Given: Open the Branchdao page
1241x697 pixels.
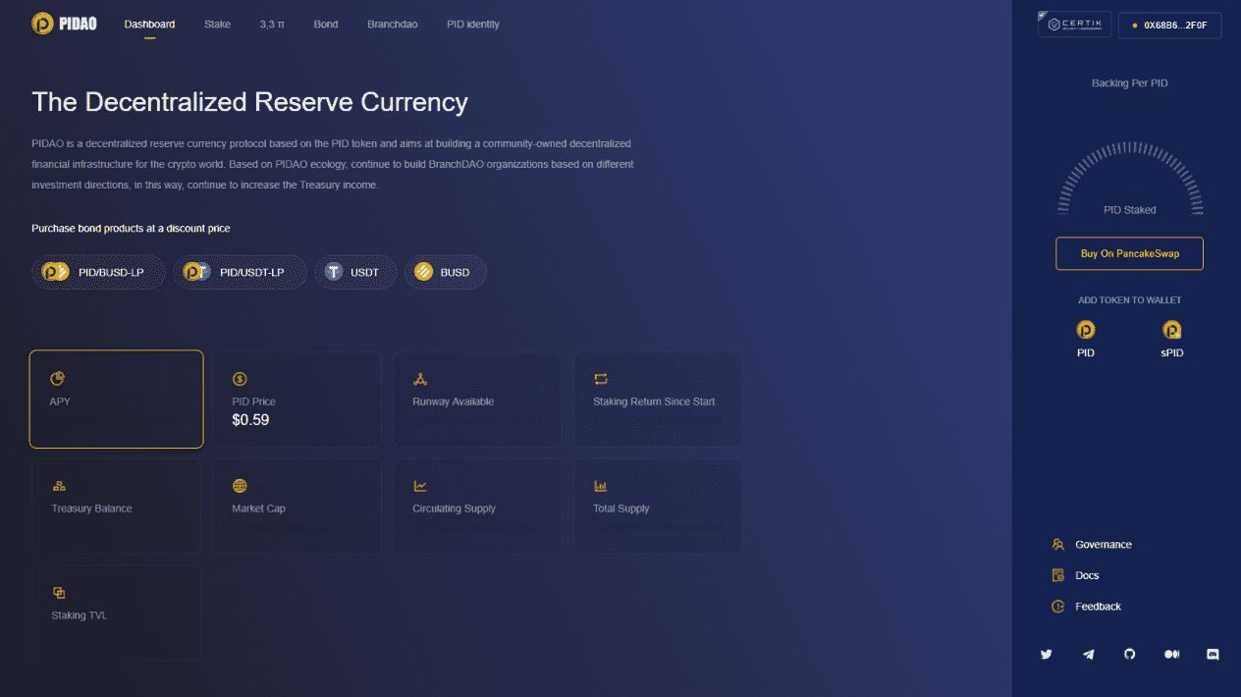Looking at the screenshot, I should (x=392, y=24).
